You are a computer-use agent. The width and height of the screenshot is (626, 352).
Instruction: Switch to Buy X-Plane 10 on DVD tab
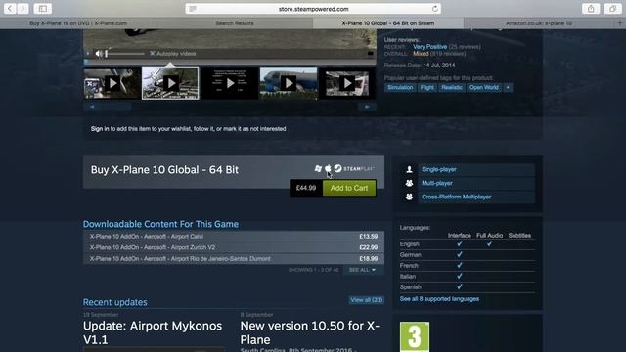pyautogui.click(x=78, y=23)
